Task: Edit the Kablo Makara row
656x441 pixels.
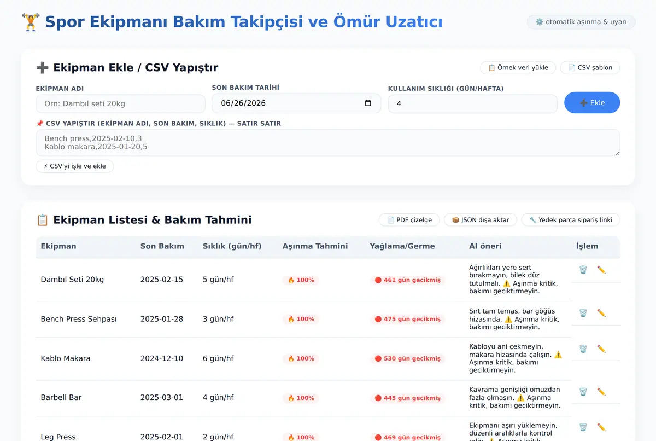Action: (601, 349)
